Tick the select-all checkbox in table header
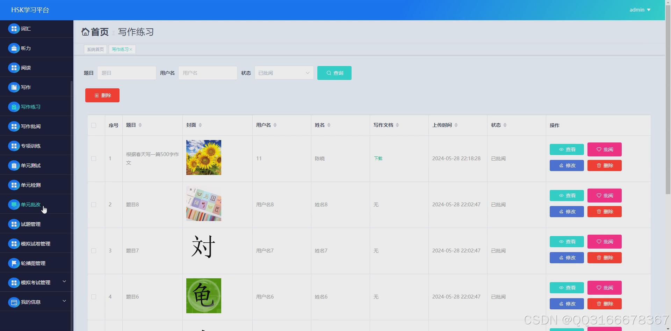Screen dimensions: 671x331 coord(94,125)
